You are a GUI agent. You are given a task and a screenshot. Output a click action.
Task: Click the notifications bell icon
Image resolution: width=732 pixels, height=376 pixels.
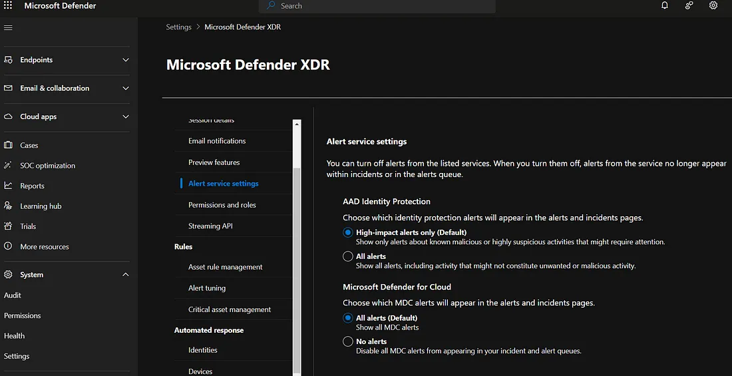(665, 5)
